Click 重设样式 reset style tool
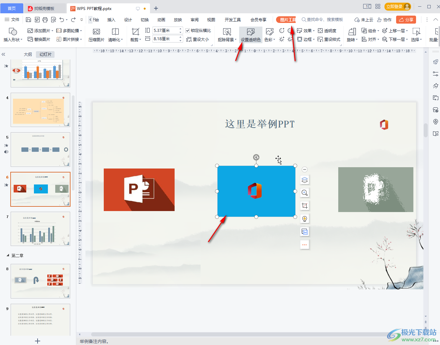The height and width of the screenshot is (345, 440). tap(329, 39)
